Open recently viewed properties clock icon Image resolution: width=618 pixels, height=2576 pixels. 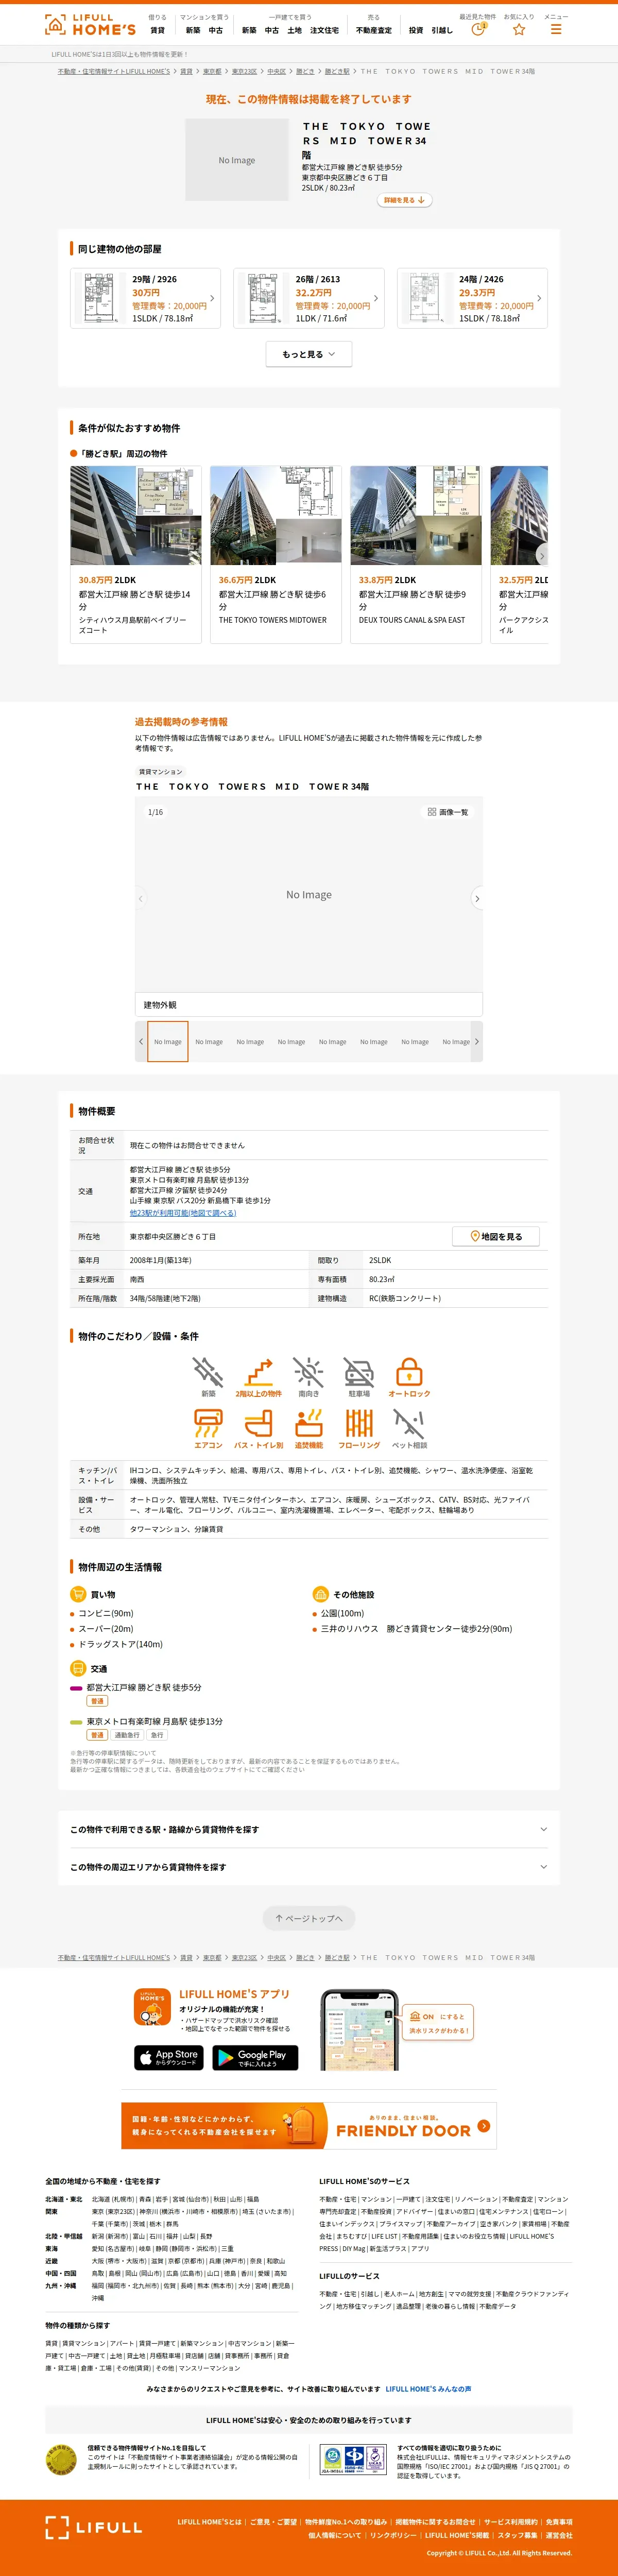coord(478,29)
